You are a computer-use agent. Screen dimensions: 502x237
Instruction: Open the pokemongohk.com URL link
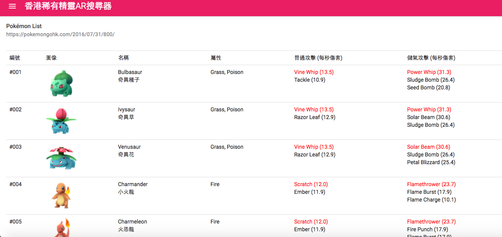click(x=60, y=34)
